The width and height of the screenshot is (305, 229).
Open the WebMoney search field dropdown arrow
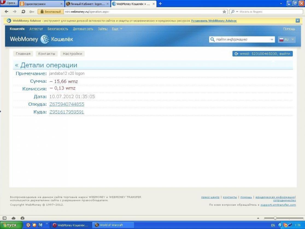[272, 40]
